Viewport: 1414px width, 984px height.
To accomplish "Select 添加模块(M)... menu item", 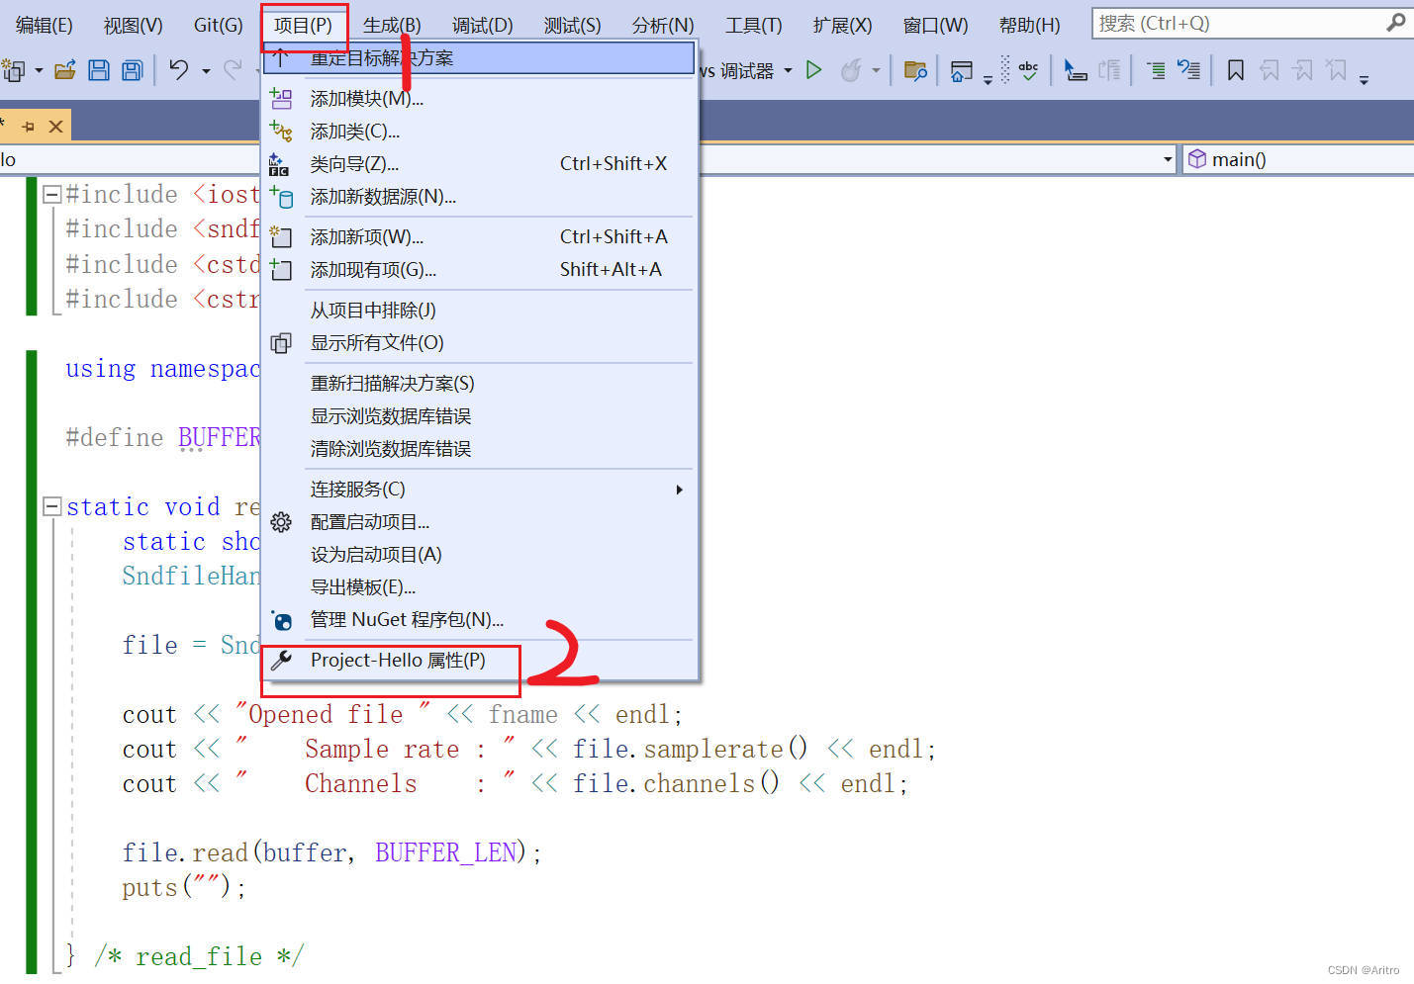I will (x=479, y=99).
